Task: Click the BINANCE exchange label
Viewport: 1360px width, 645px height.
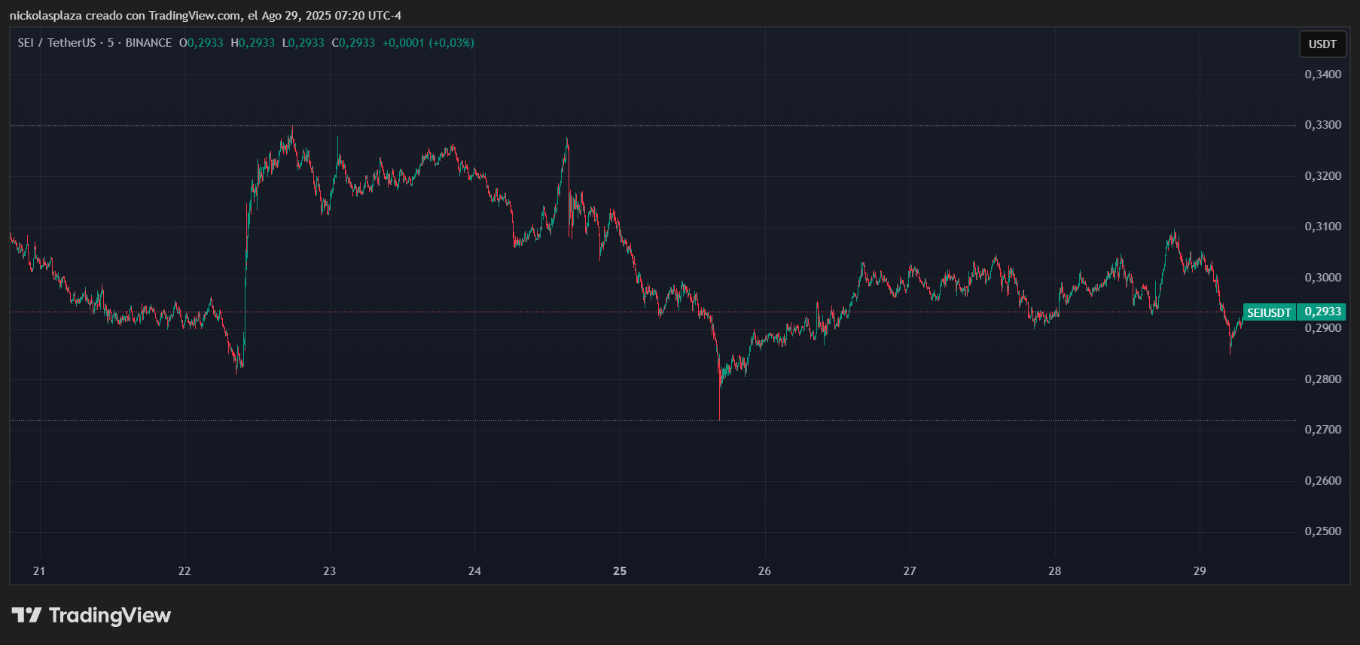Action: click(x=148, y=43)
